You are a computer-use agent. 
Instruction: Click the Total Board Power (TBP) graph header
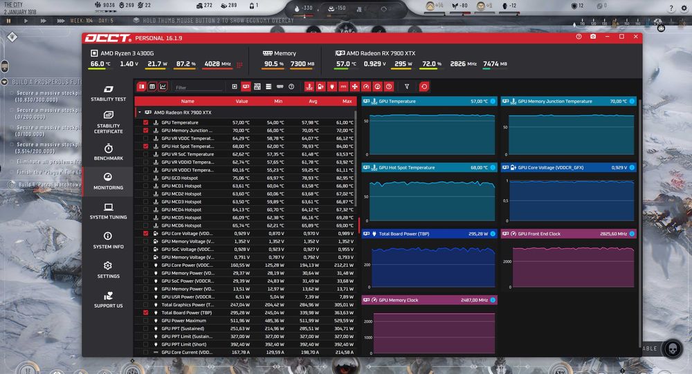430,234
